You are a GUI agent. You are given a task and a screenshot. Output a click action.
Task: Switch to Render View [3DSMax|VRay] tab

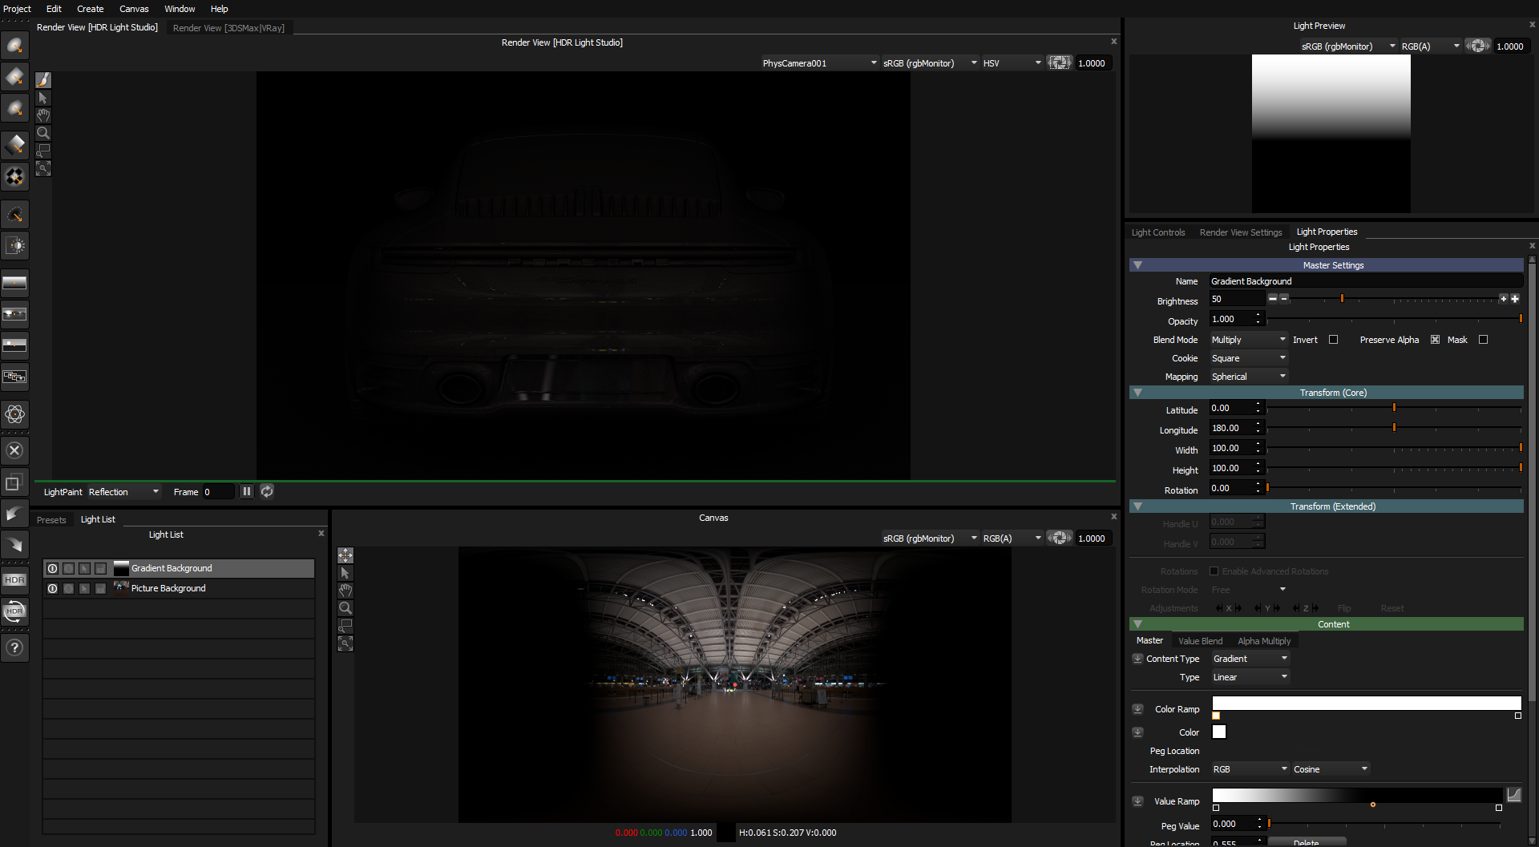tap(228, 28)
